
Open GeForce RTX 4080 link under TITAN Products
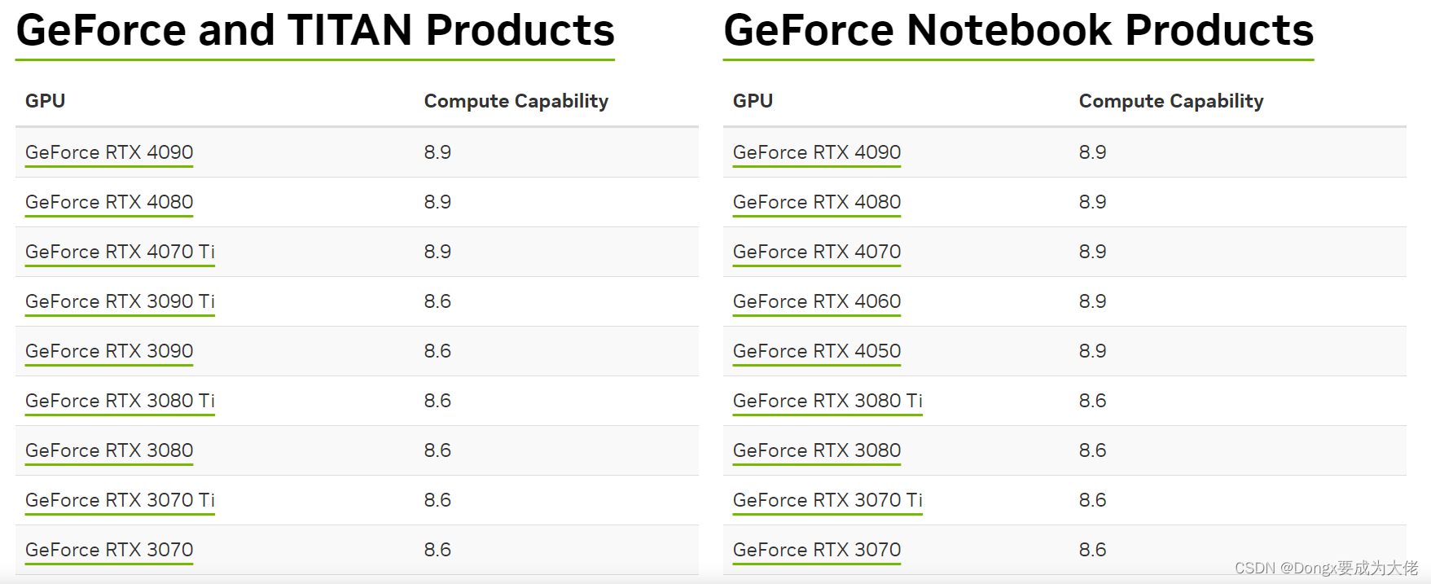(109, 202)
